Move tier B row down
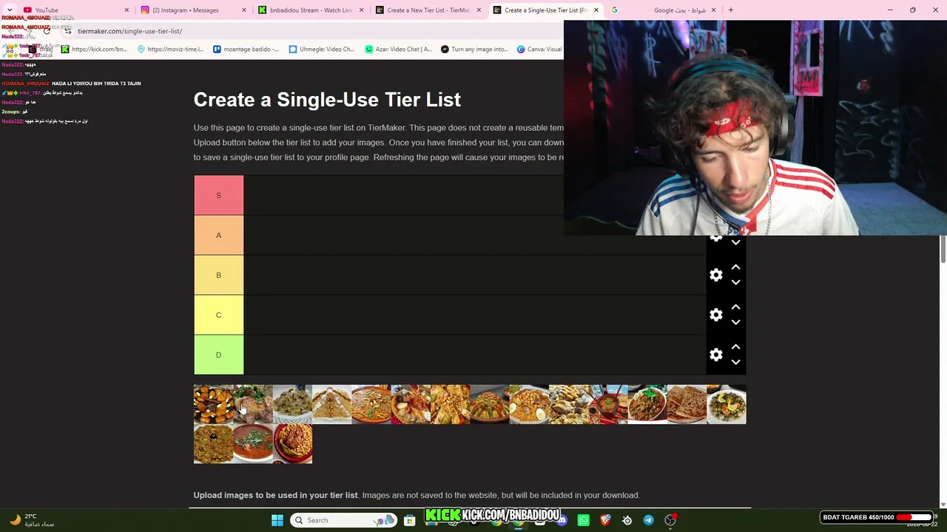The height and width of the screenshot is (532, 947). tap(735, 282)
